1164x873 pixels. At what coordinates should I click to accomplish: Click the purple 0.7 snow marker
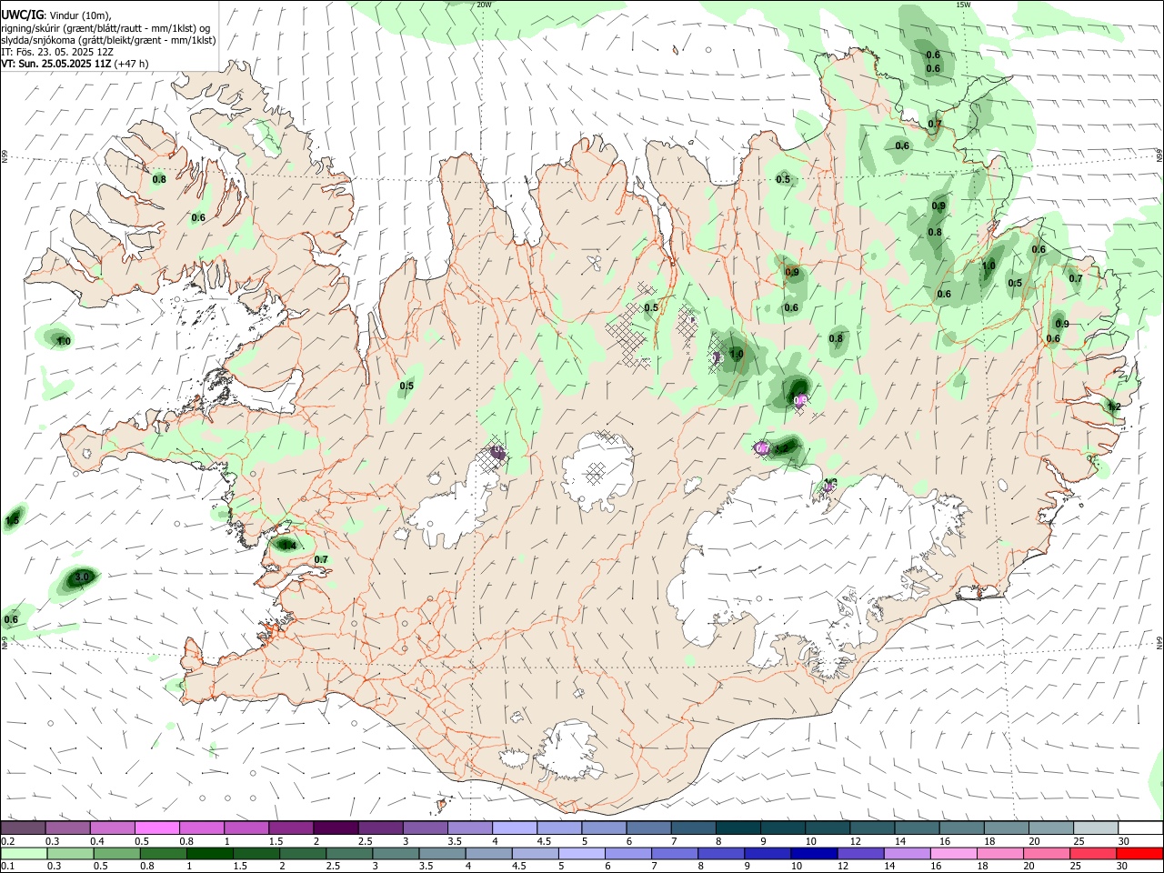tap(762, 447)
